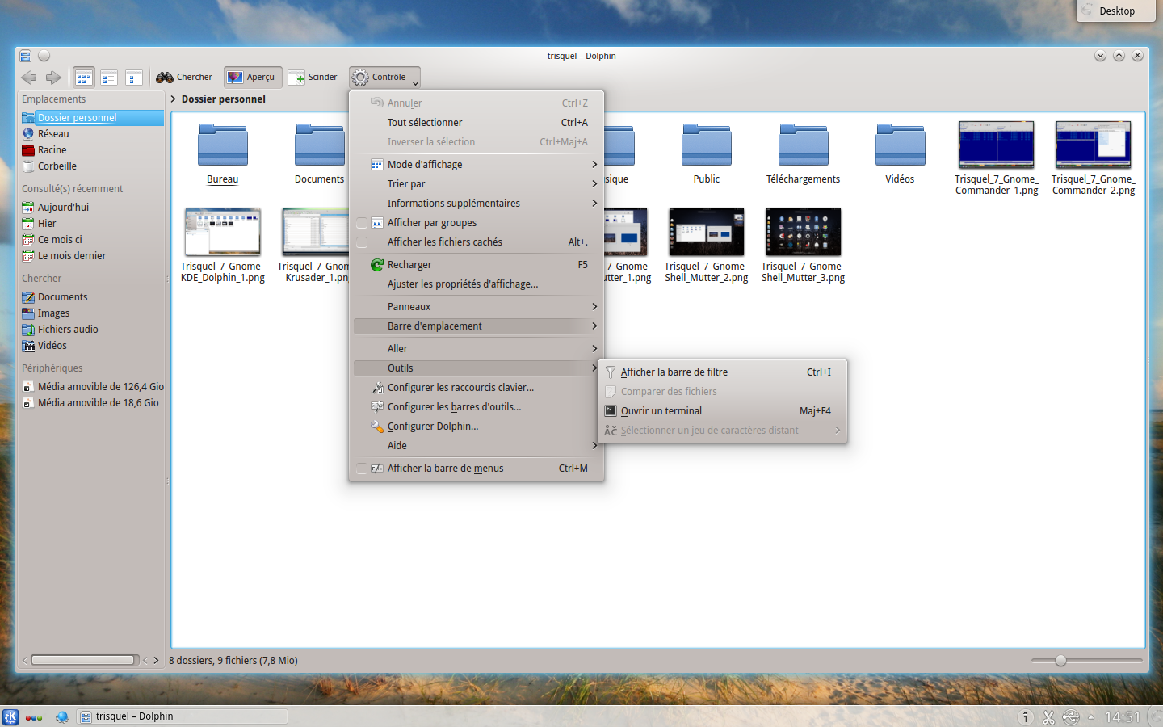
Task: Click the Dossier personnel breadcrumb
Action: click(x=223, y=99)
